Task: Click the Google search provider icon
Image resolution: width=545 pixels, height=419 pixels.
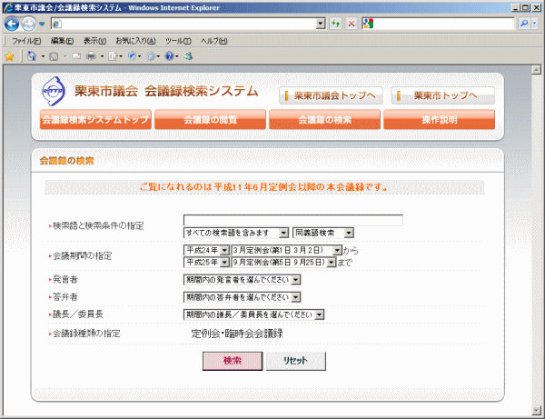Action: [368, 24]
